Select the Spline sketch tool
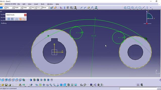The height and width of the screenshot is (90, 161). tap(136, 8)
